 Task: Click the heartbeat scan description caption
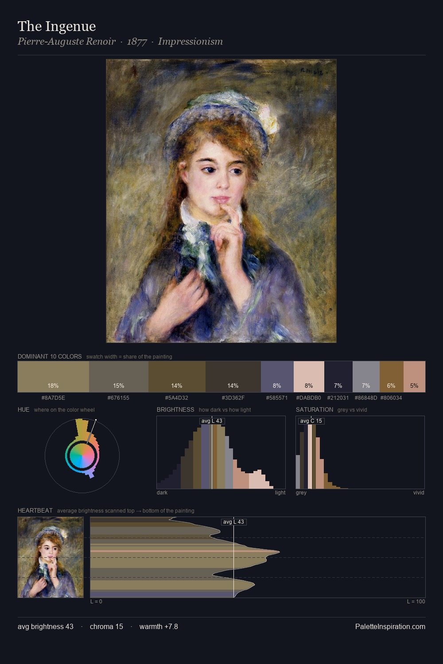point(126,511)
